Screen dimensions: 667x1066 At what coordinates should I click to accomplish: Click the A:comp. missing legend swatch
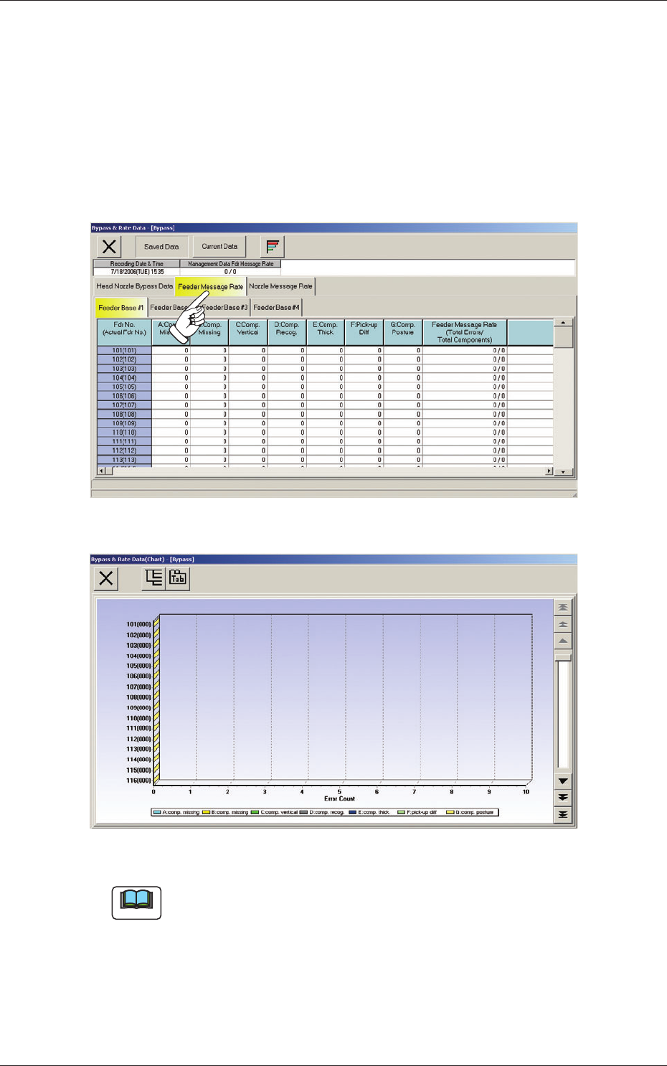(157, 813)
